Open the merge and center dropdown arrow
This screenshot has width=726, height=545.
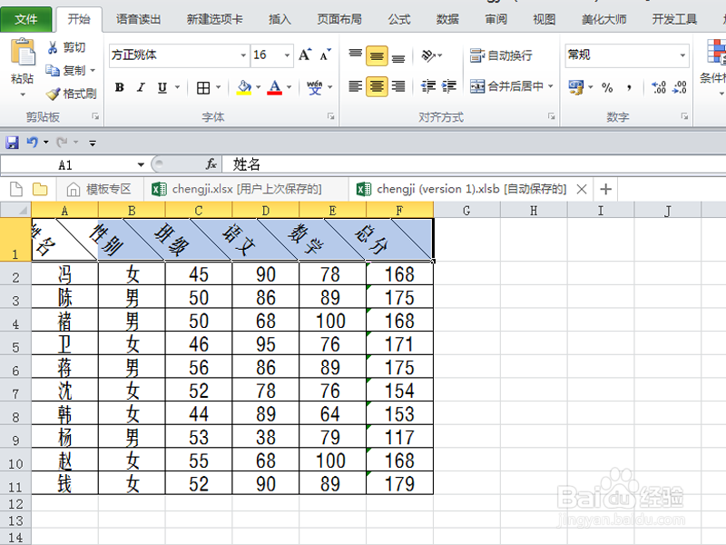(x=551, y=86)
